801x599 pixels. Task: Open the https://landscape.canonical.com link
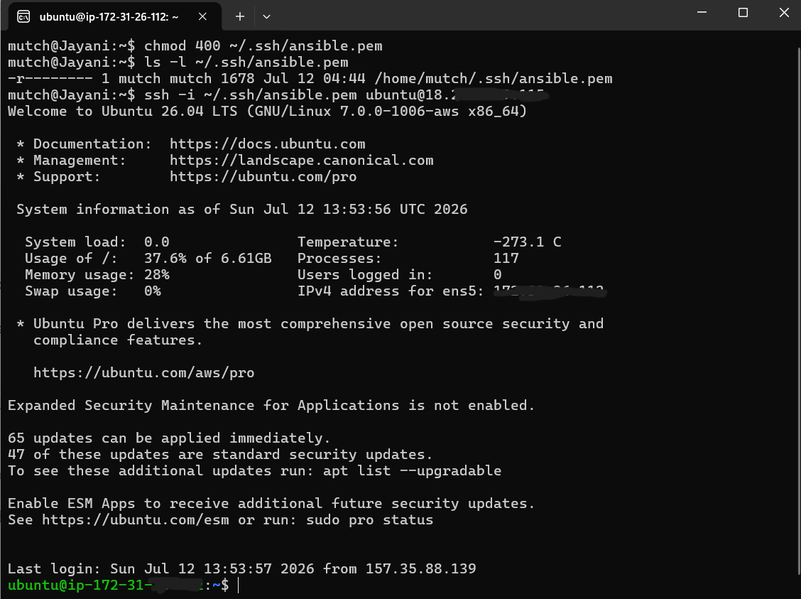301,160
